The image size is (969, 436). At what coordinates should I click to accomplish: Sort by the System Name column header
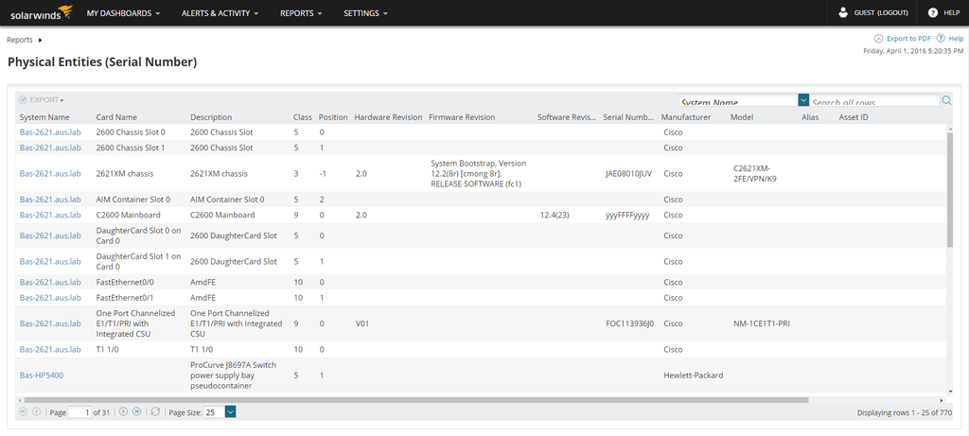(x=44, y=117)
